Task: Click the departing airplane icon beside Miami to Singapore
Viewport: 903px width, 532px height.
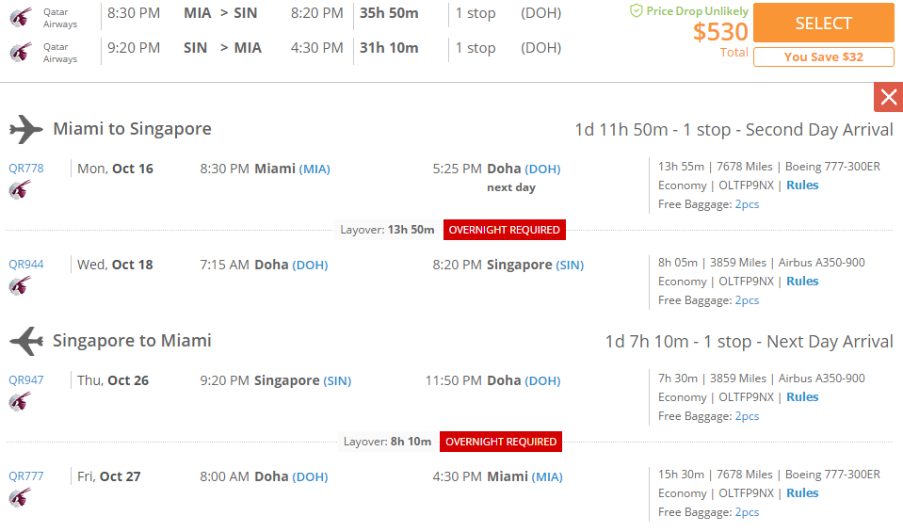Action: coord(26,129)
